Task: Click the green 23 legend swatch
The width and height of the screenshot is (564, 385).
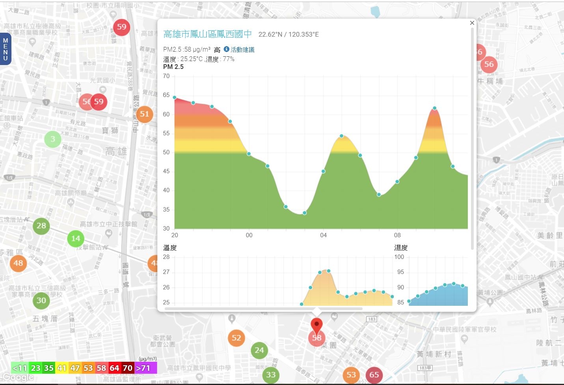Action: (35, 368)
